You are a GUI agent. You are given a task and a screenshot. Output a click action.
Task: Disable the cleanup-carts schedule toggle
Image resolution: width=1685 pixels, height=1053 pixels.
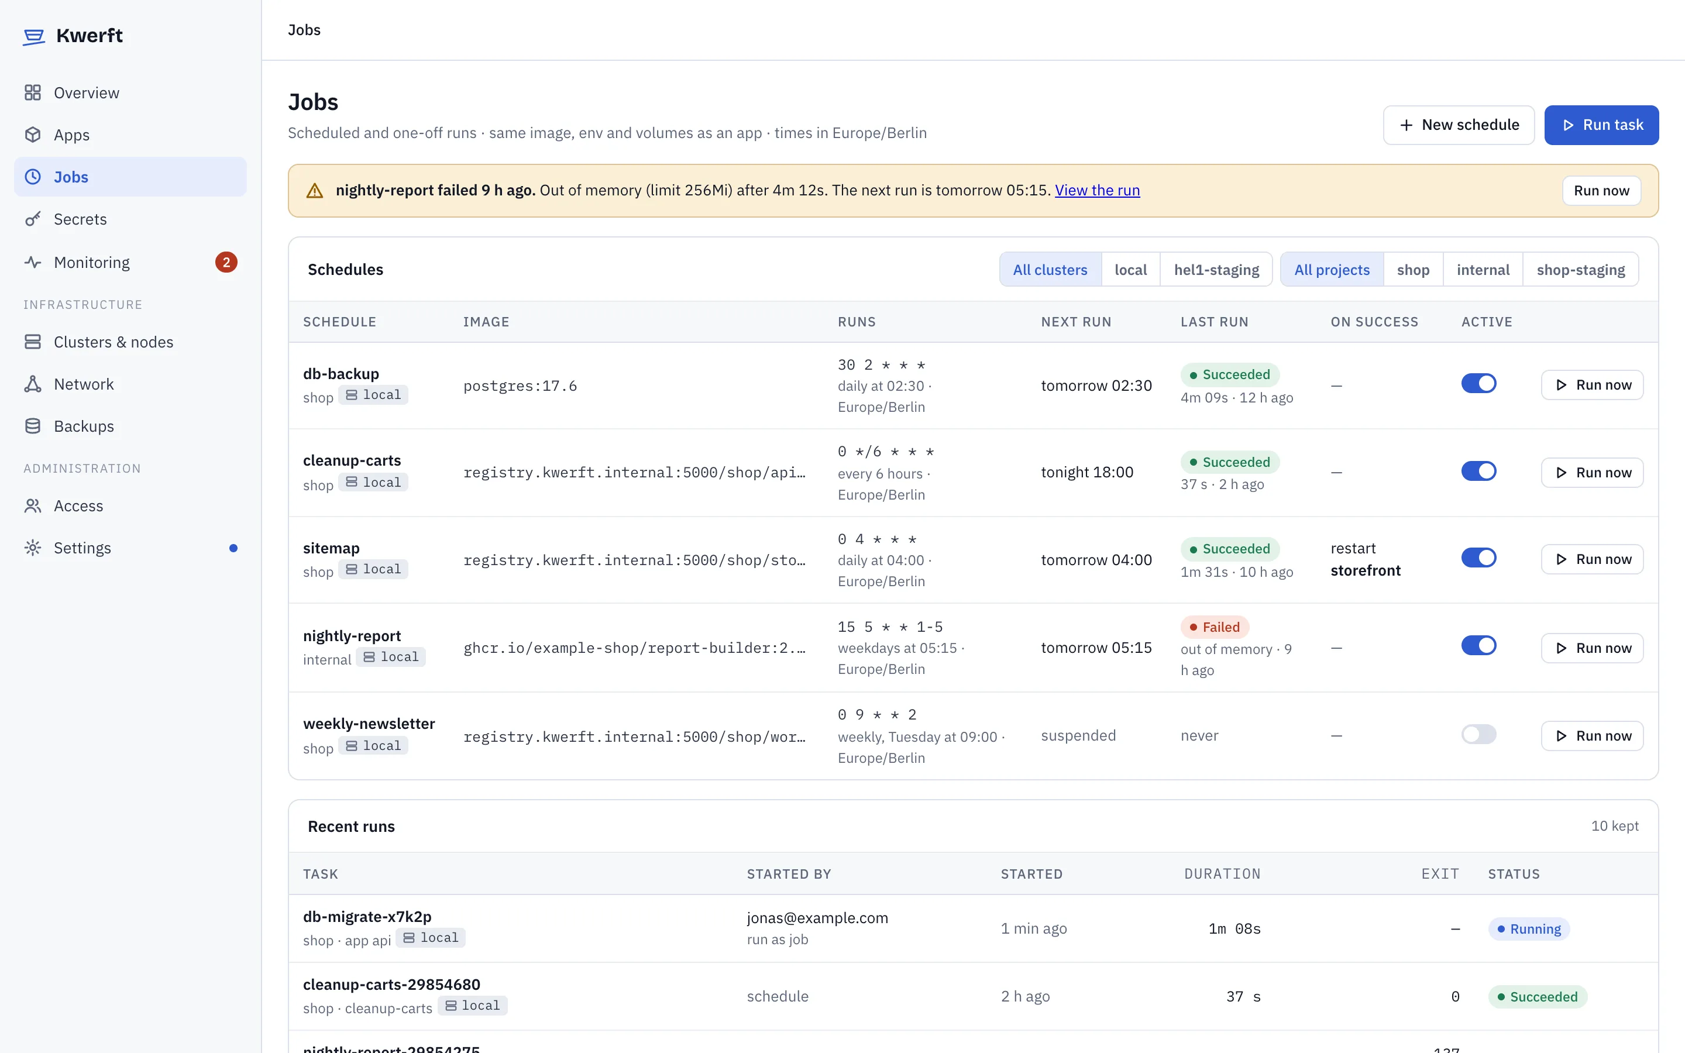coord(1478,472)
